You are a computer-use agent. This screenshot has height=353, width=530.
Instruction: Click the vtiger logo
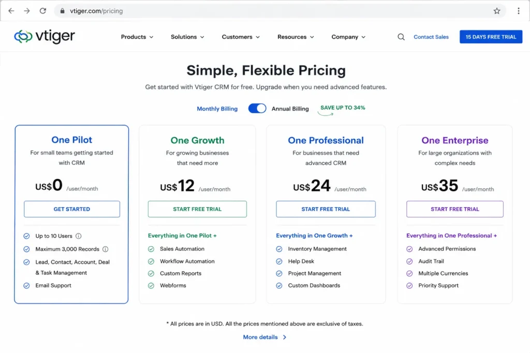point(45,37)
